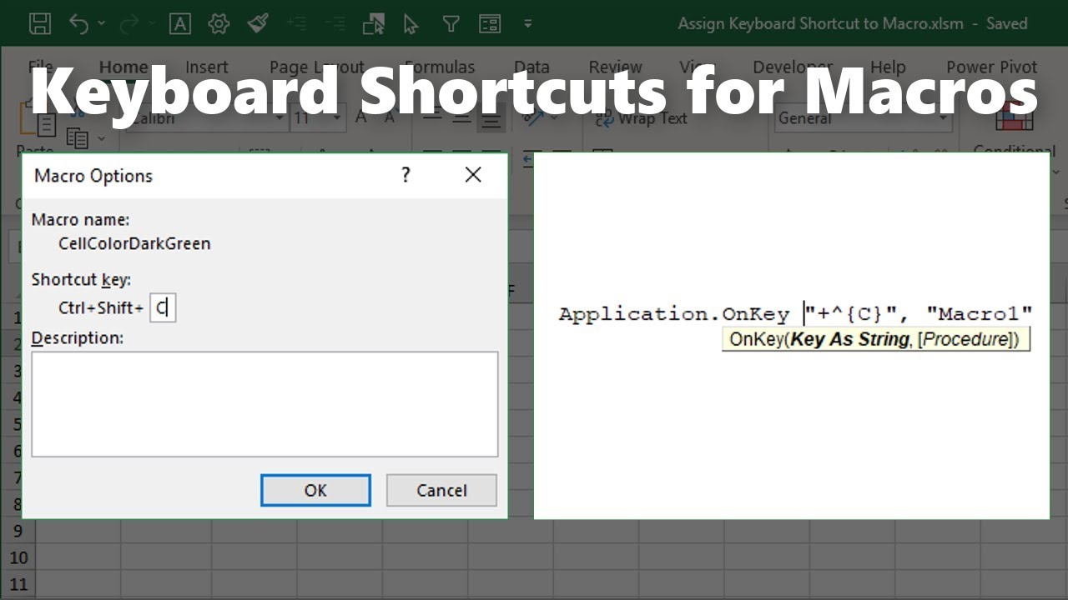Click the gear settings icon in toolbar

[219, 24]
